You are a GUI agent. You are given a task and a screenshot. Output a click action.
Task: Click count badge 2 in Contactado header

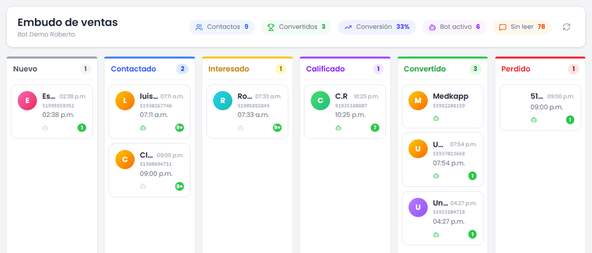pyautogui.click(x=183, y=69)
